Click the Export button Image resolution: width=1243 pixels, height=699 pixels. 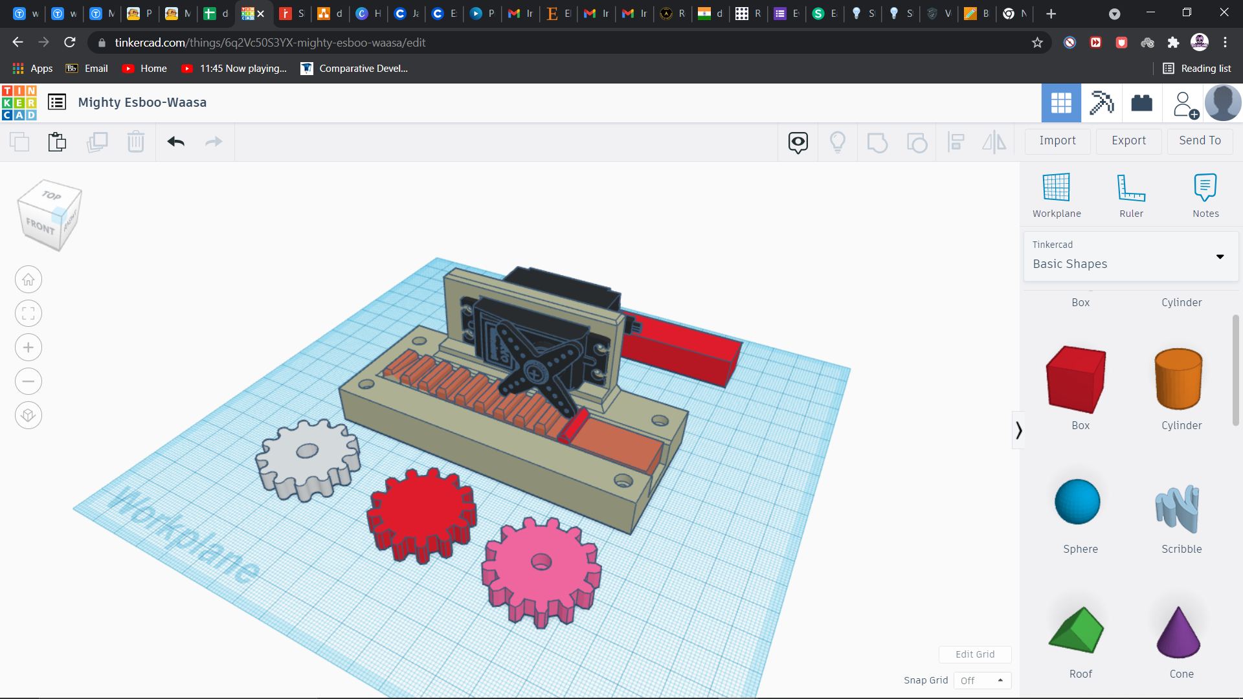click(x=1128, y=140)
